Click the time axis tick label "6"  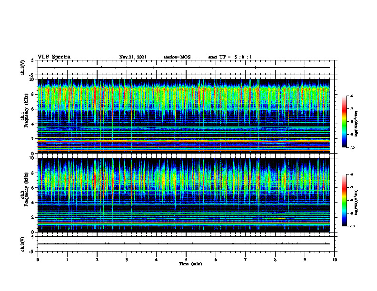coord(216,260)
